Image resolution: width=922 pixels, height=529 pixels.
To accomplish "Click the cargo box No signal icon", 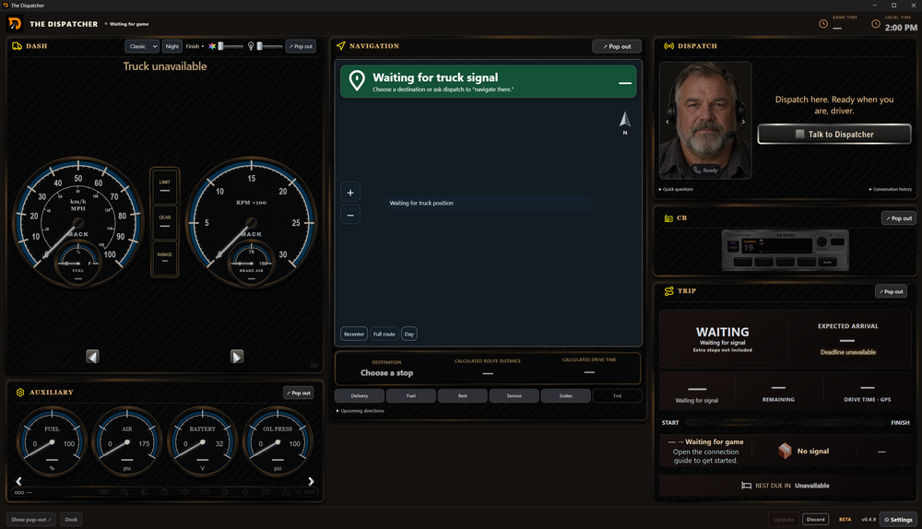I will [x=785, y=451].
